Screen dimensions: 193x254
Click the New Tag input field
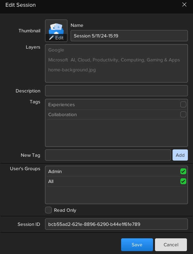click(x=108, y=155)
